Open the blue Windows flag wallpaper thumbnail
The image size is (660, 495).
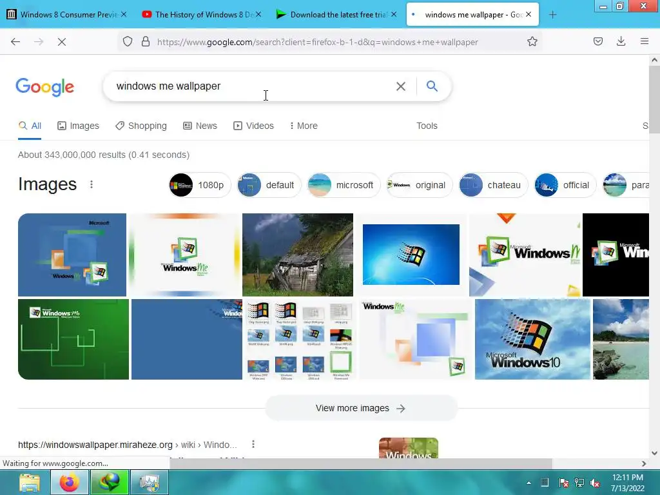(x=411, y=255)
